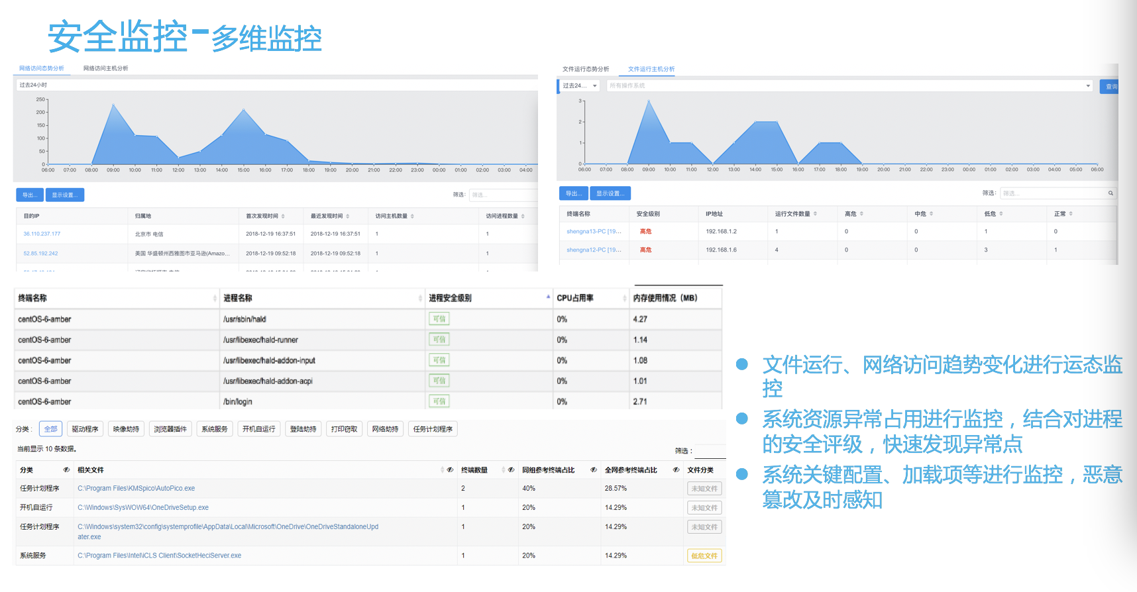Click eye filter icon in 相关文件 column header

(x=450, y=470)
